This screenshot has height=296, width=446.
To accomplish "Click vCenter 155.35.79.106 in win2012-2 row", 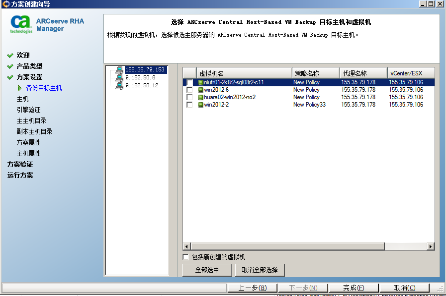I will (x=406, y=105).
